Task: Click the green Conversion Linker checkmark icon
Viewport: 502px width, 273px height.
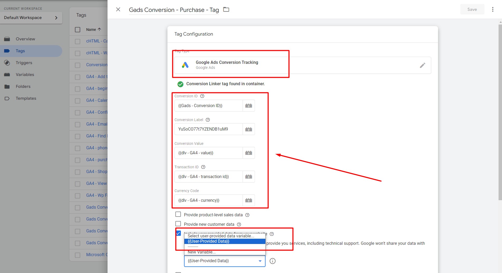Action: pos(180,84)
